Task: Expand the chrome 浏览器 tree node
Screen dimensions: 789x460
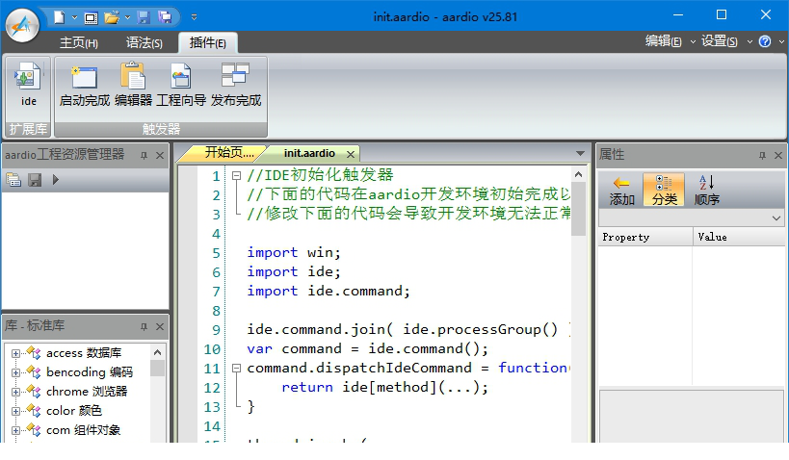Action: tap(15, 392)
